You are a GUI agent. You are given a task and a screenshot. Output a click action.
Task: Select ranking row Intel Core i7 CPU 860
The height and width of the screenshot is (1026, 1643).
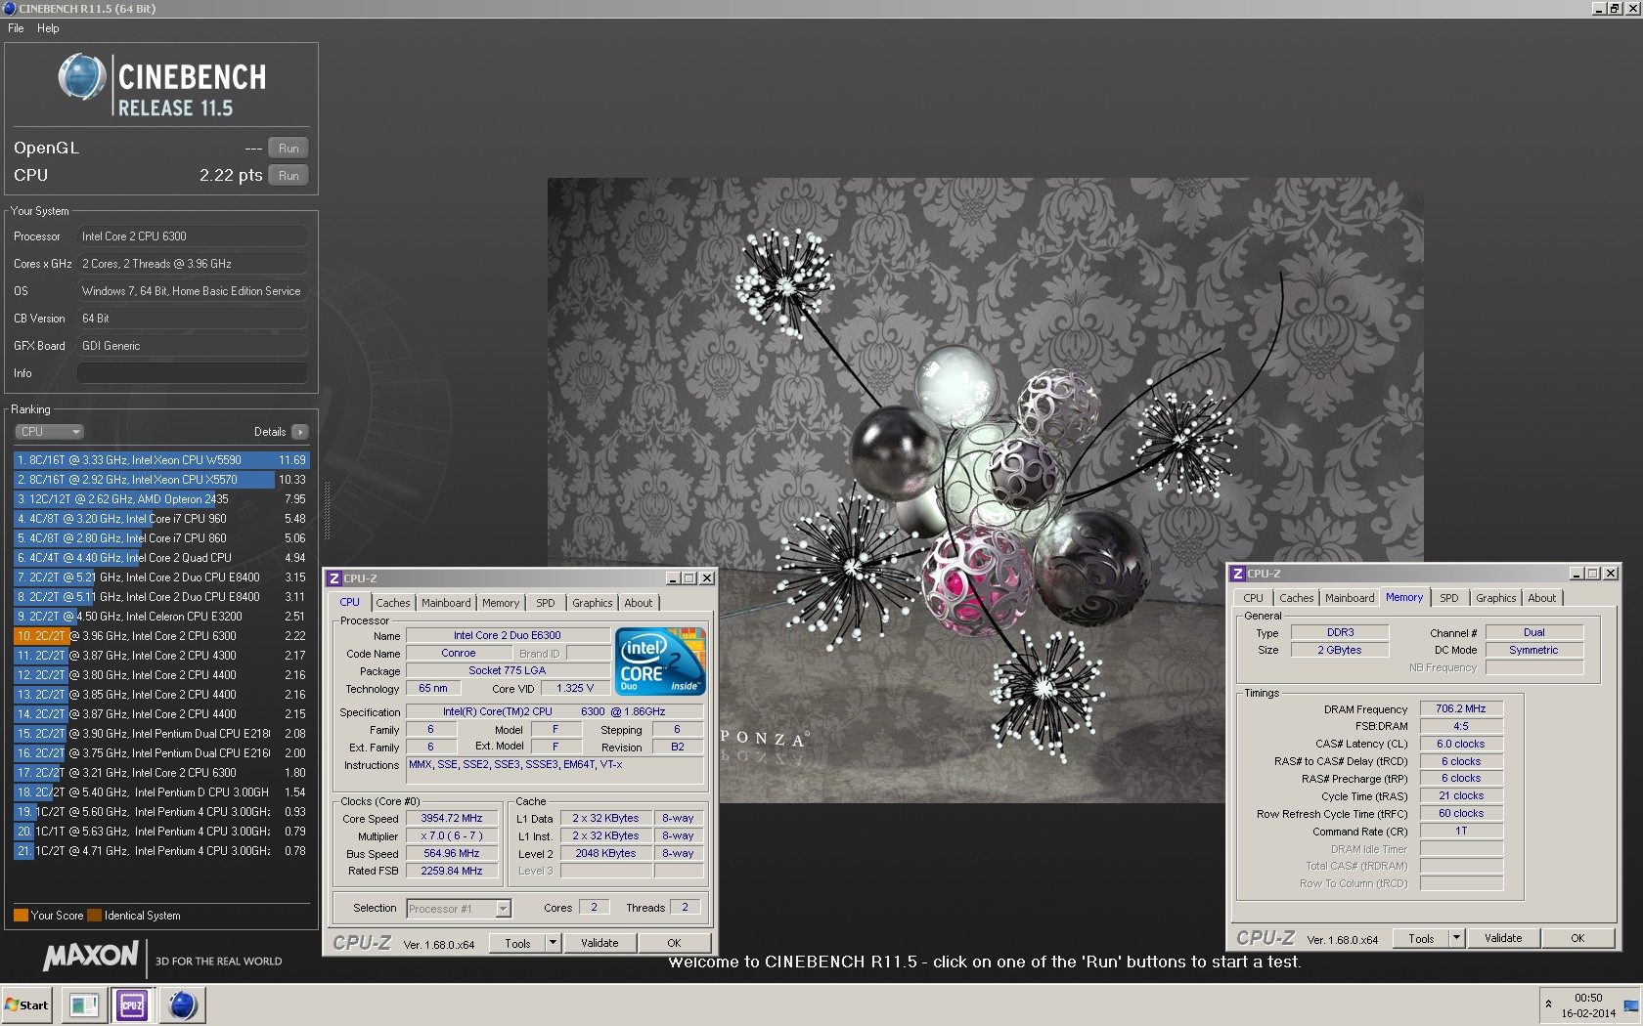click(x=161, y=538)
